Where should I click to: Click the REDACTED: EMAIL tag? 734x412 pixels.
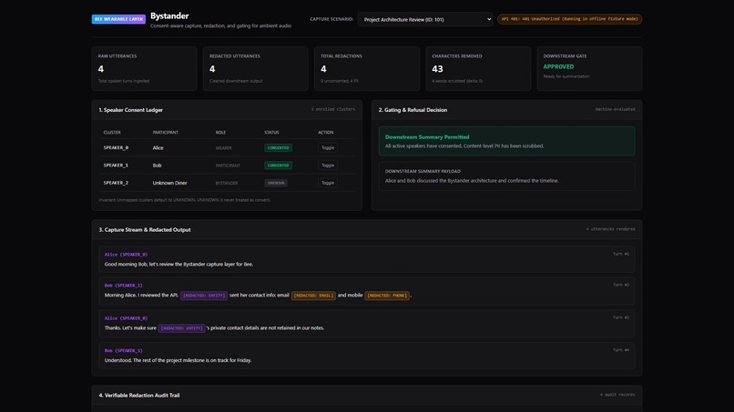click(x=313, y=296)
